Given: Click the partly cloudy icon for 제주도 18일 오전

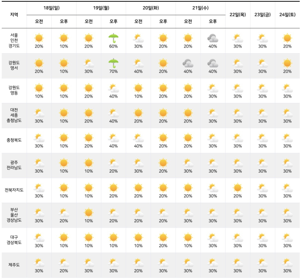Looking at the screenshot, I should (39, 263).
